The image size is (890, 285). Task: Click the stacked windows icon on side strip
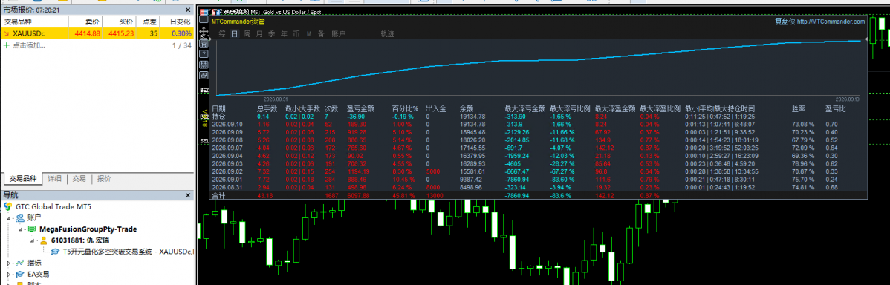204,76
